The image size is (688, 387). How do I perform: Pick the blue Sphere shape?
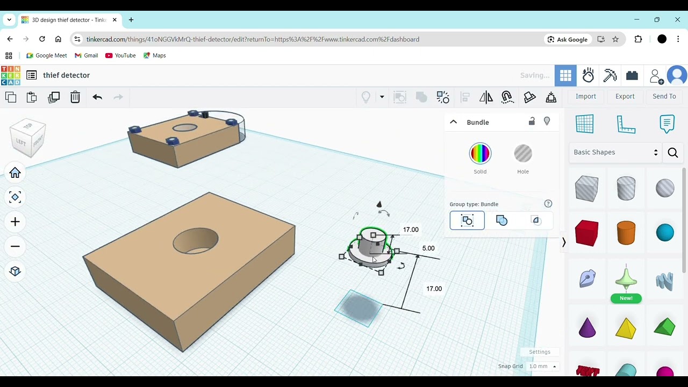665,233
